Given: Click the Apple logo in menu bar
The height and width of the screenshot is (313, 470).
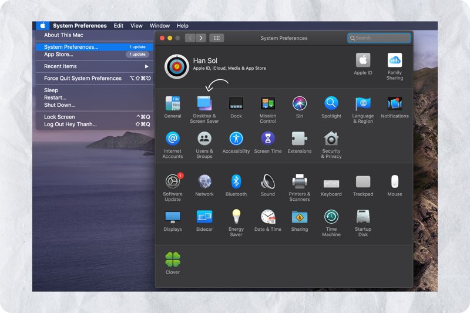Looking at the screenshot, I should click(x=43, y=25).
